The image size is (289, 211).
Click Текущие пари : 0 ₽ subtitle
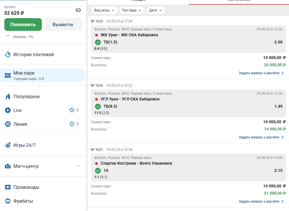29,79
